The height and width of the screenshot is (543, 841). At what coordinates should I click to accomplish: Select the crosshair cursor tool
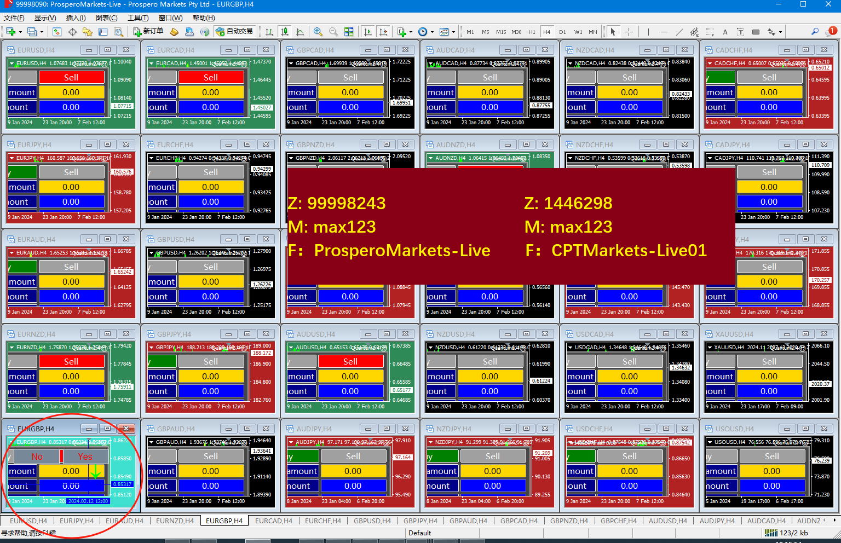point(629,32)
